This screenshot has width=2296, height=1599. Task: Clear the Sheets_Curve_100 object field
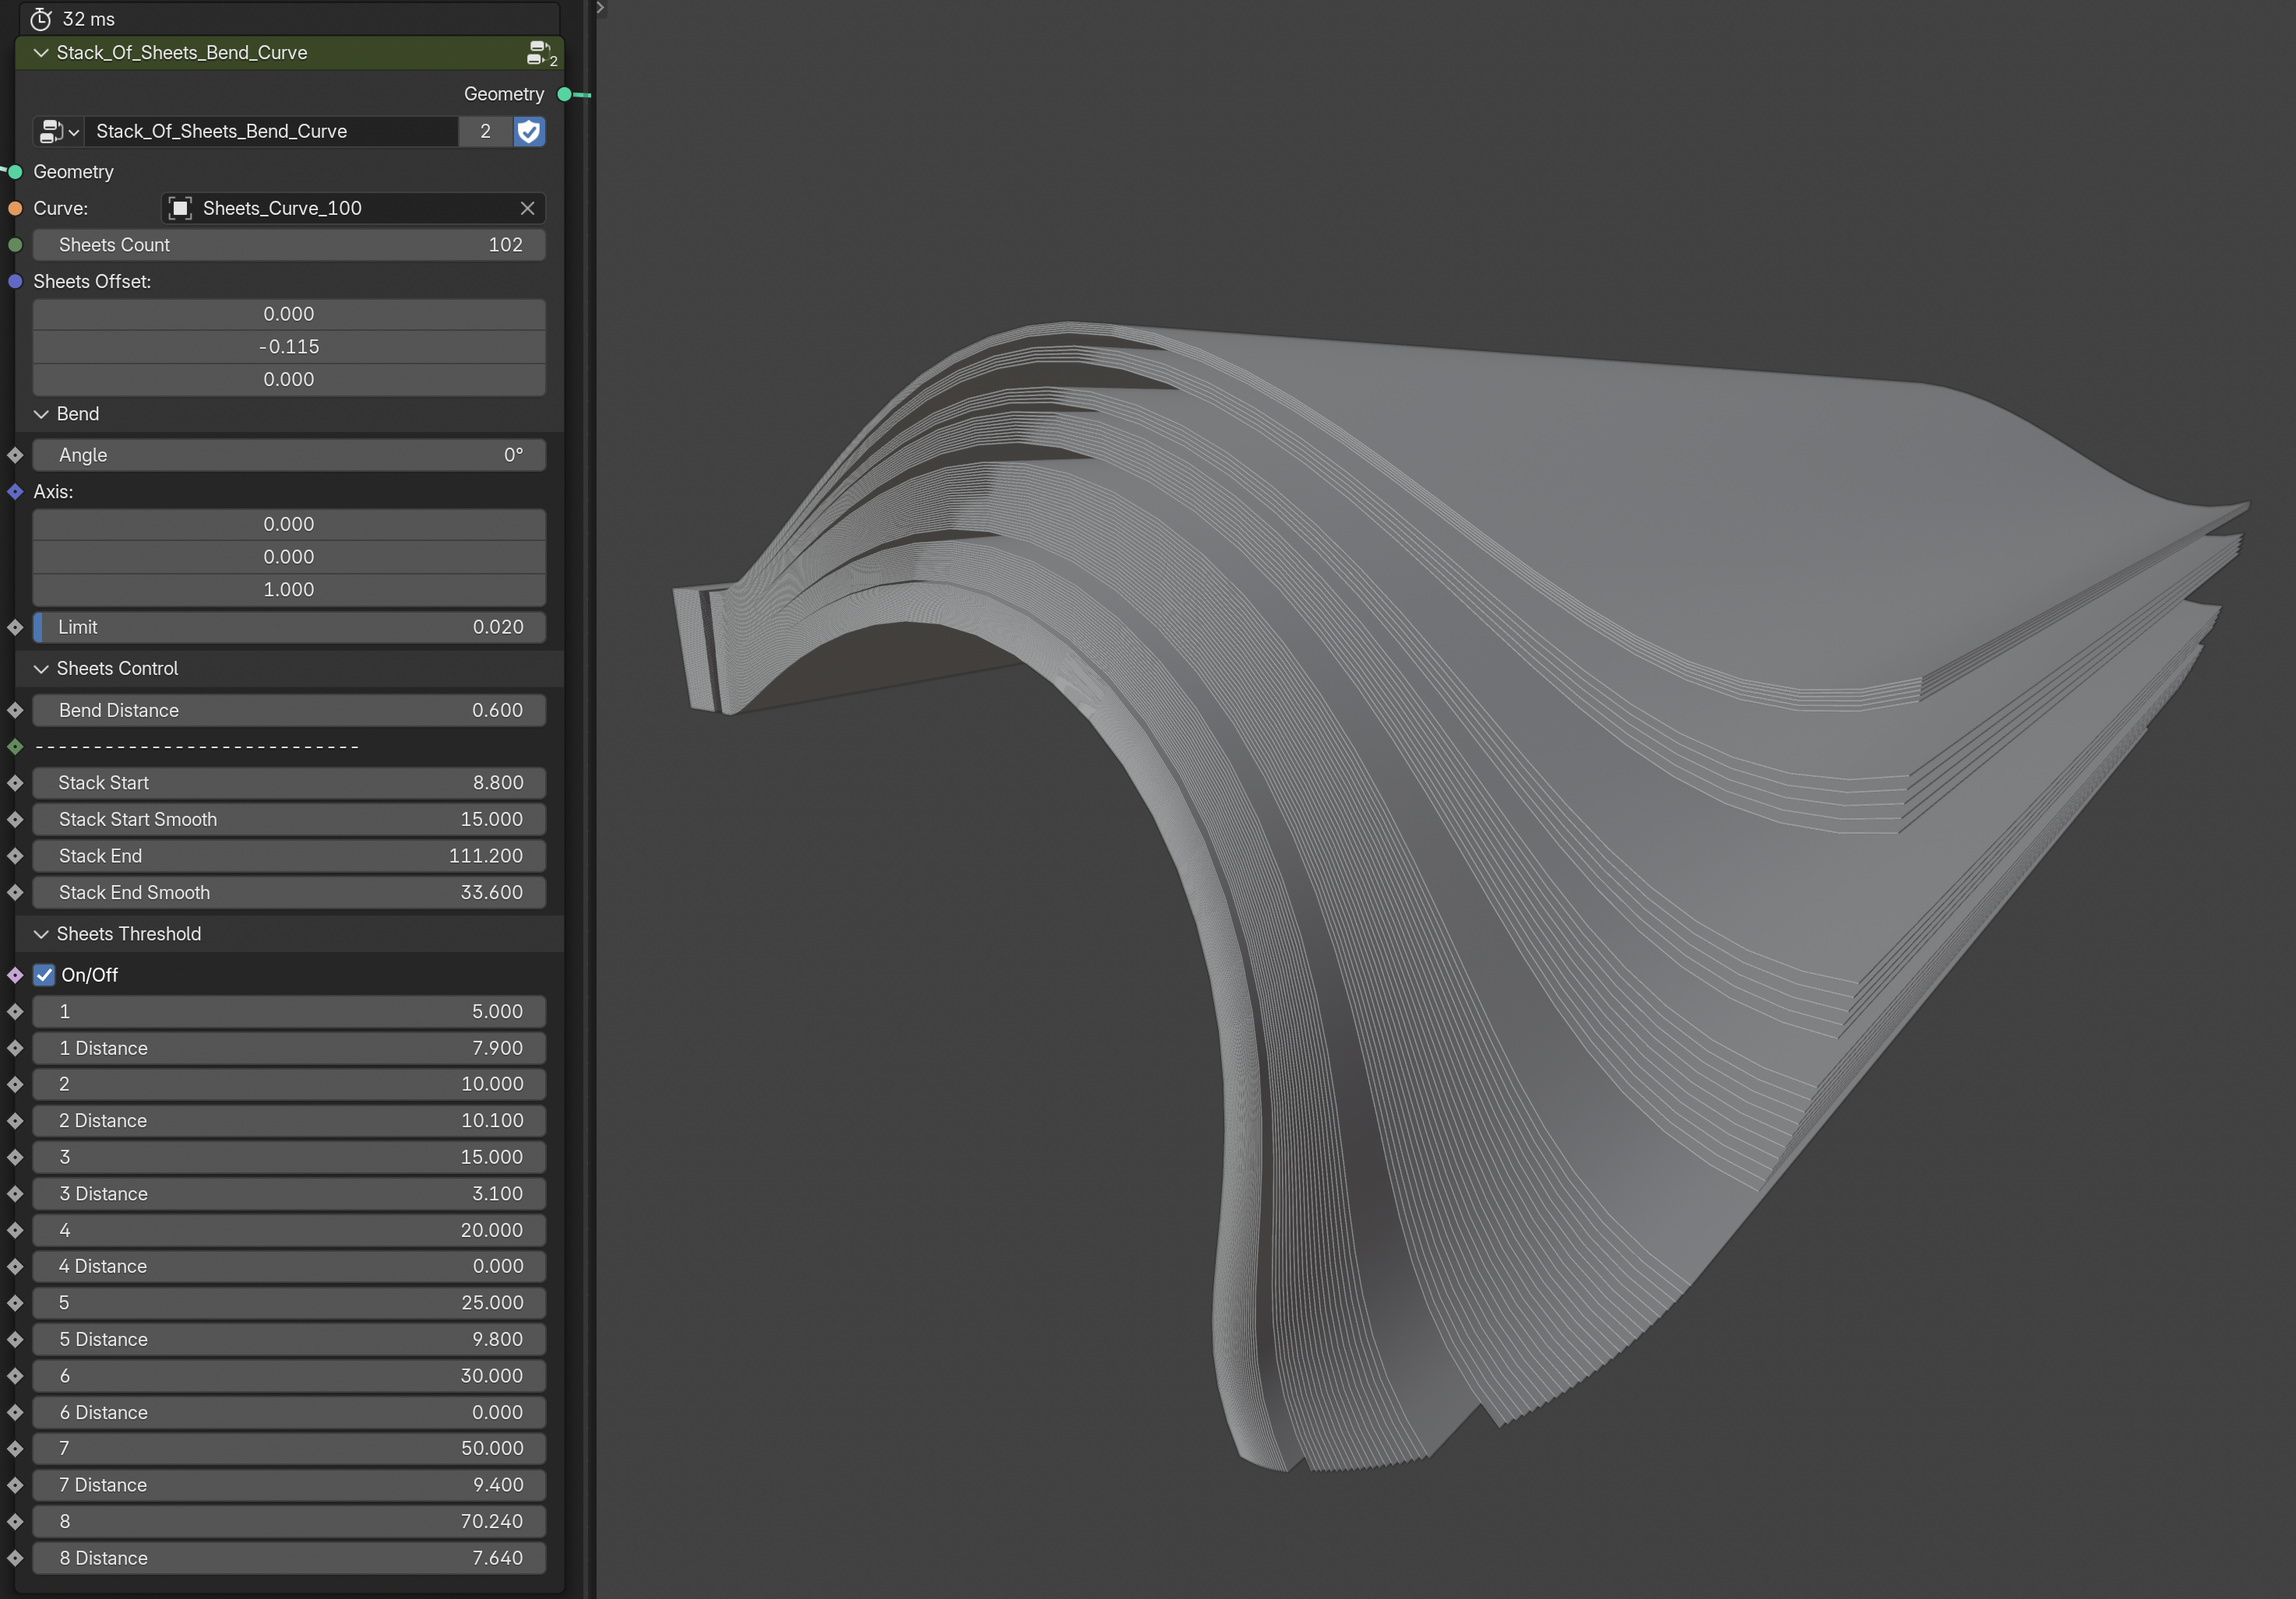pos(527,208)
